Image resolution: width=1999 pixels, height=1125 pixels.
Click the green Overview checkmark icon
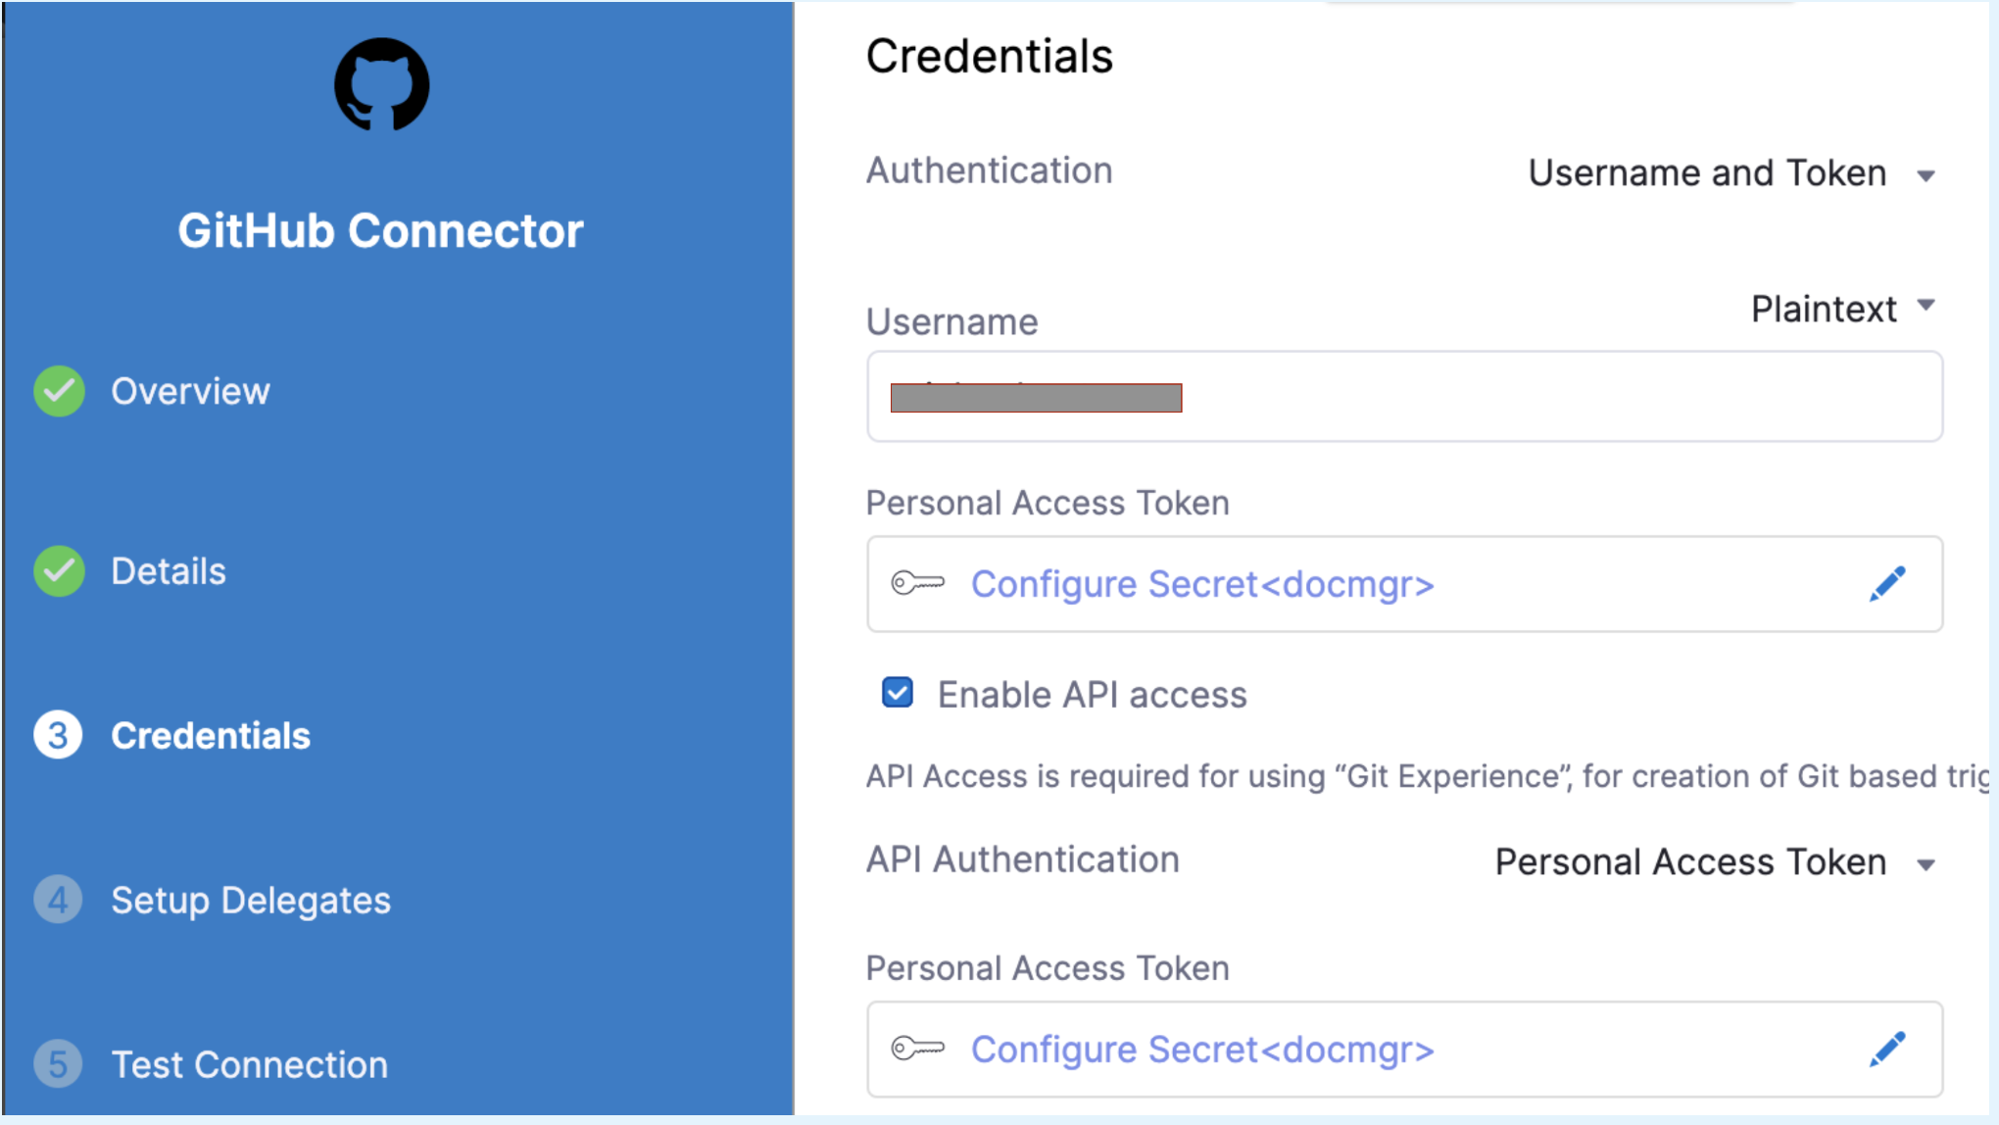coord(59,391)
